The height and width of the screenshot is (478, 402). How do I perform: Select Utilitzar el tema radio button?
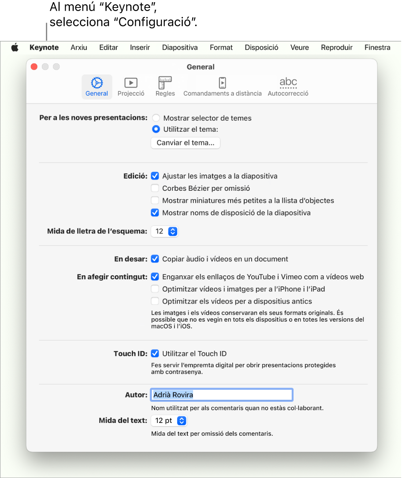[x=156, y=129]
